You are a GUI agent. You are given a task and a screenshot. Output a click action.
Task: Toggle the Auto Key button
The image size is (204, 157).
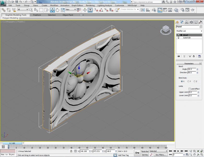(145, 151)
